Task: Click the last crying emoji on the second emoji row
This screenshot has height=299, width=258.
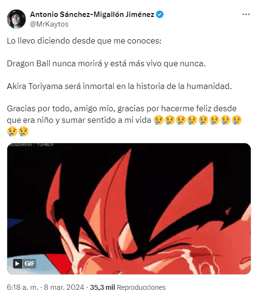Action: click(x=23, y=132)
